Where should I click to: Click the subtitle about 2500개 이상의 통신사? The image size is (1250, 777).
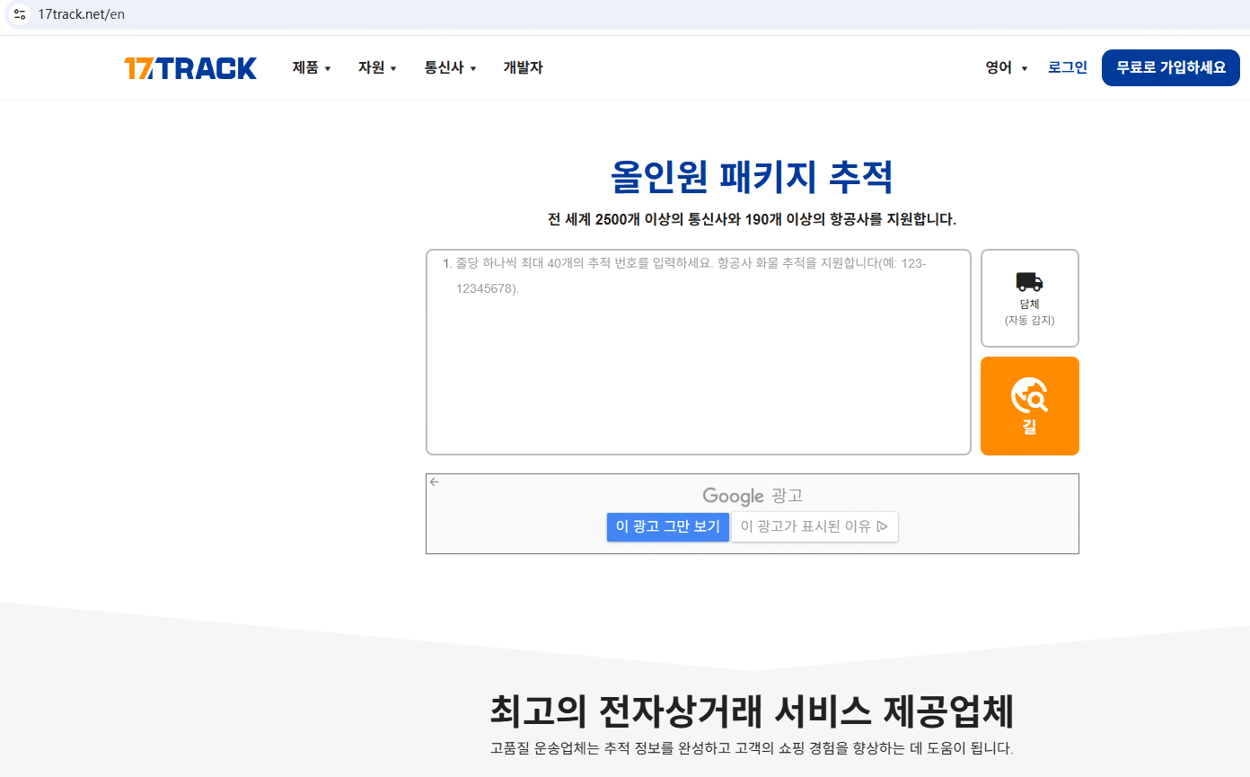pyautogui.click(x=752, y=220)
